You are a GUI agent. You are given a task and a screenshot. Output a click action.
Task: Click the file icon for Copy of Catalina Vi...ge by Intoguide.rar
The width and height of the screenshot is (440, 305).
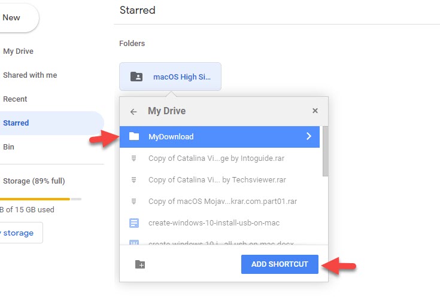pos(134,158)
